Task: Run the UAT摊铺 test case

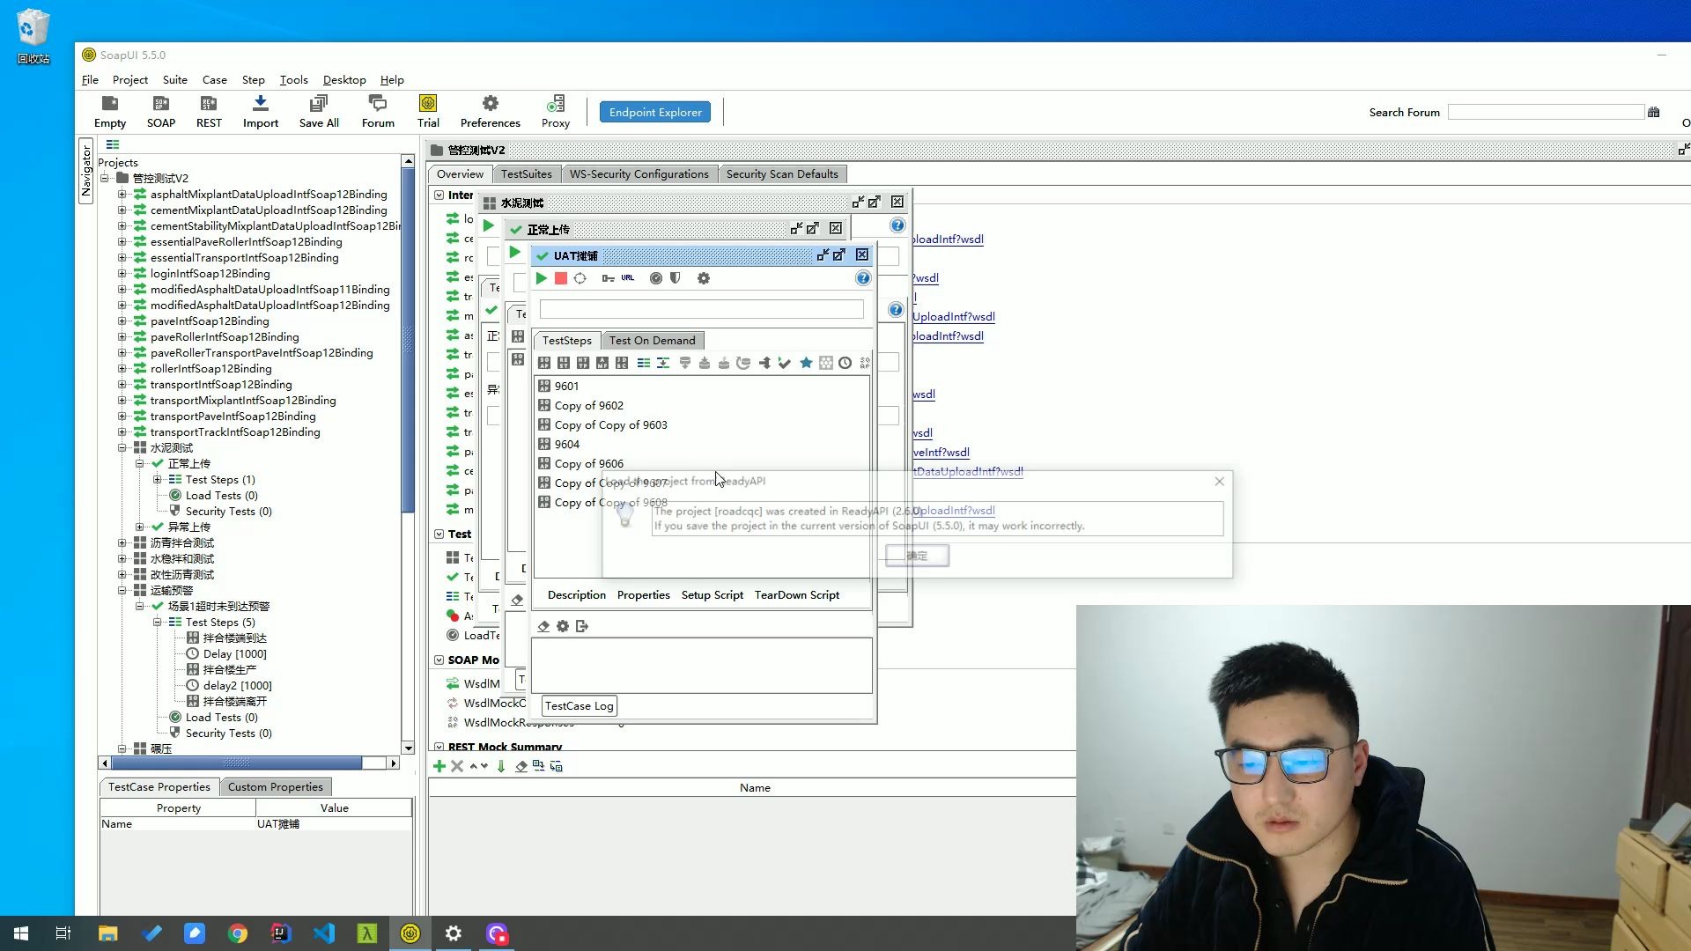Action: pyautogui.click(x=542, y=278)
